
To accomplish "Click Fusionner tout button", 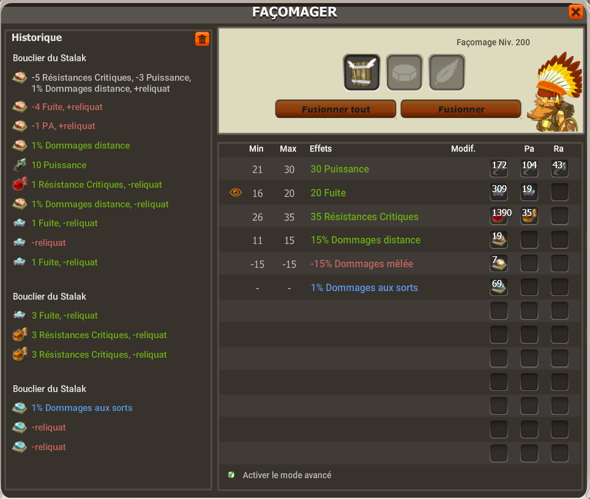I will [335, 109].
